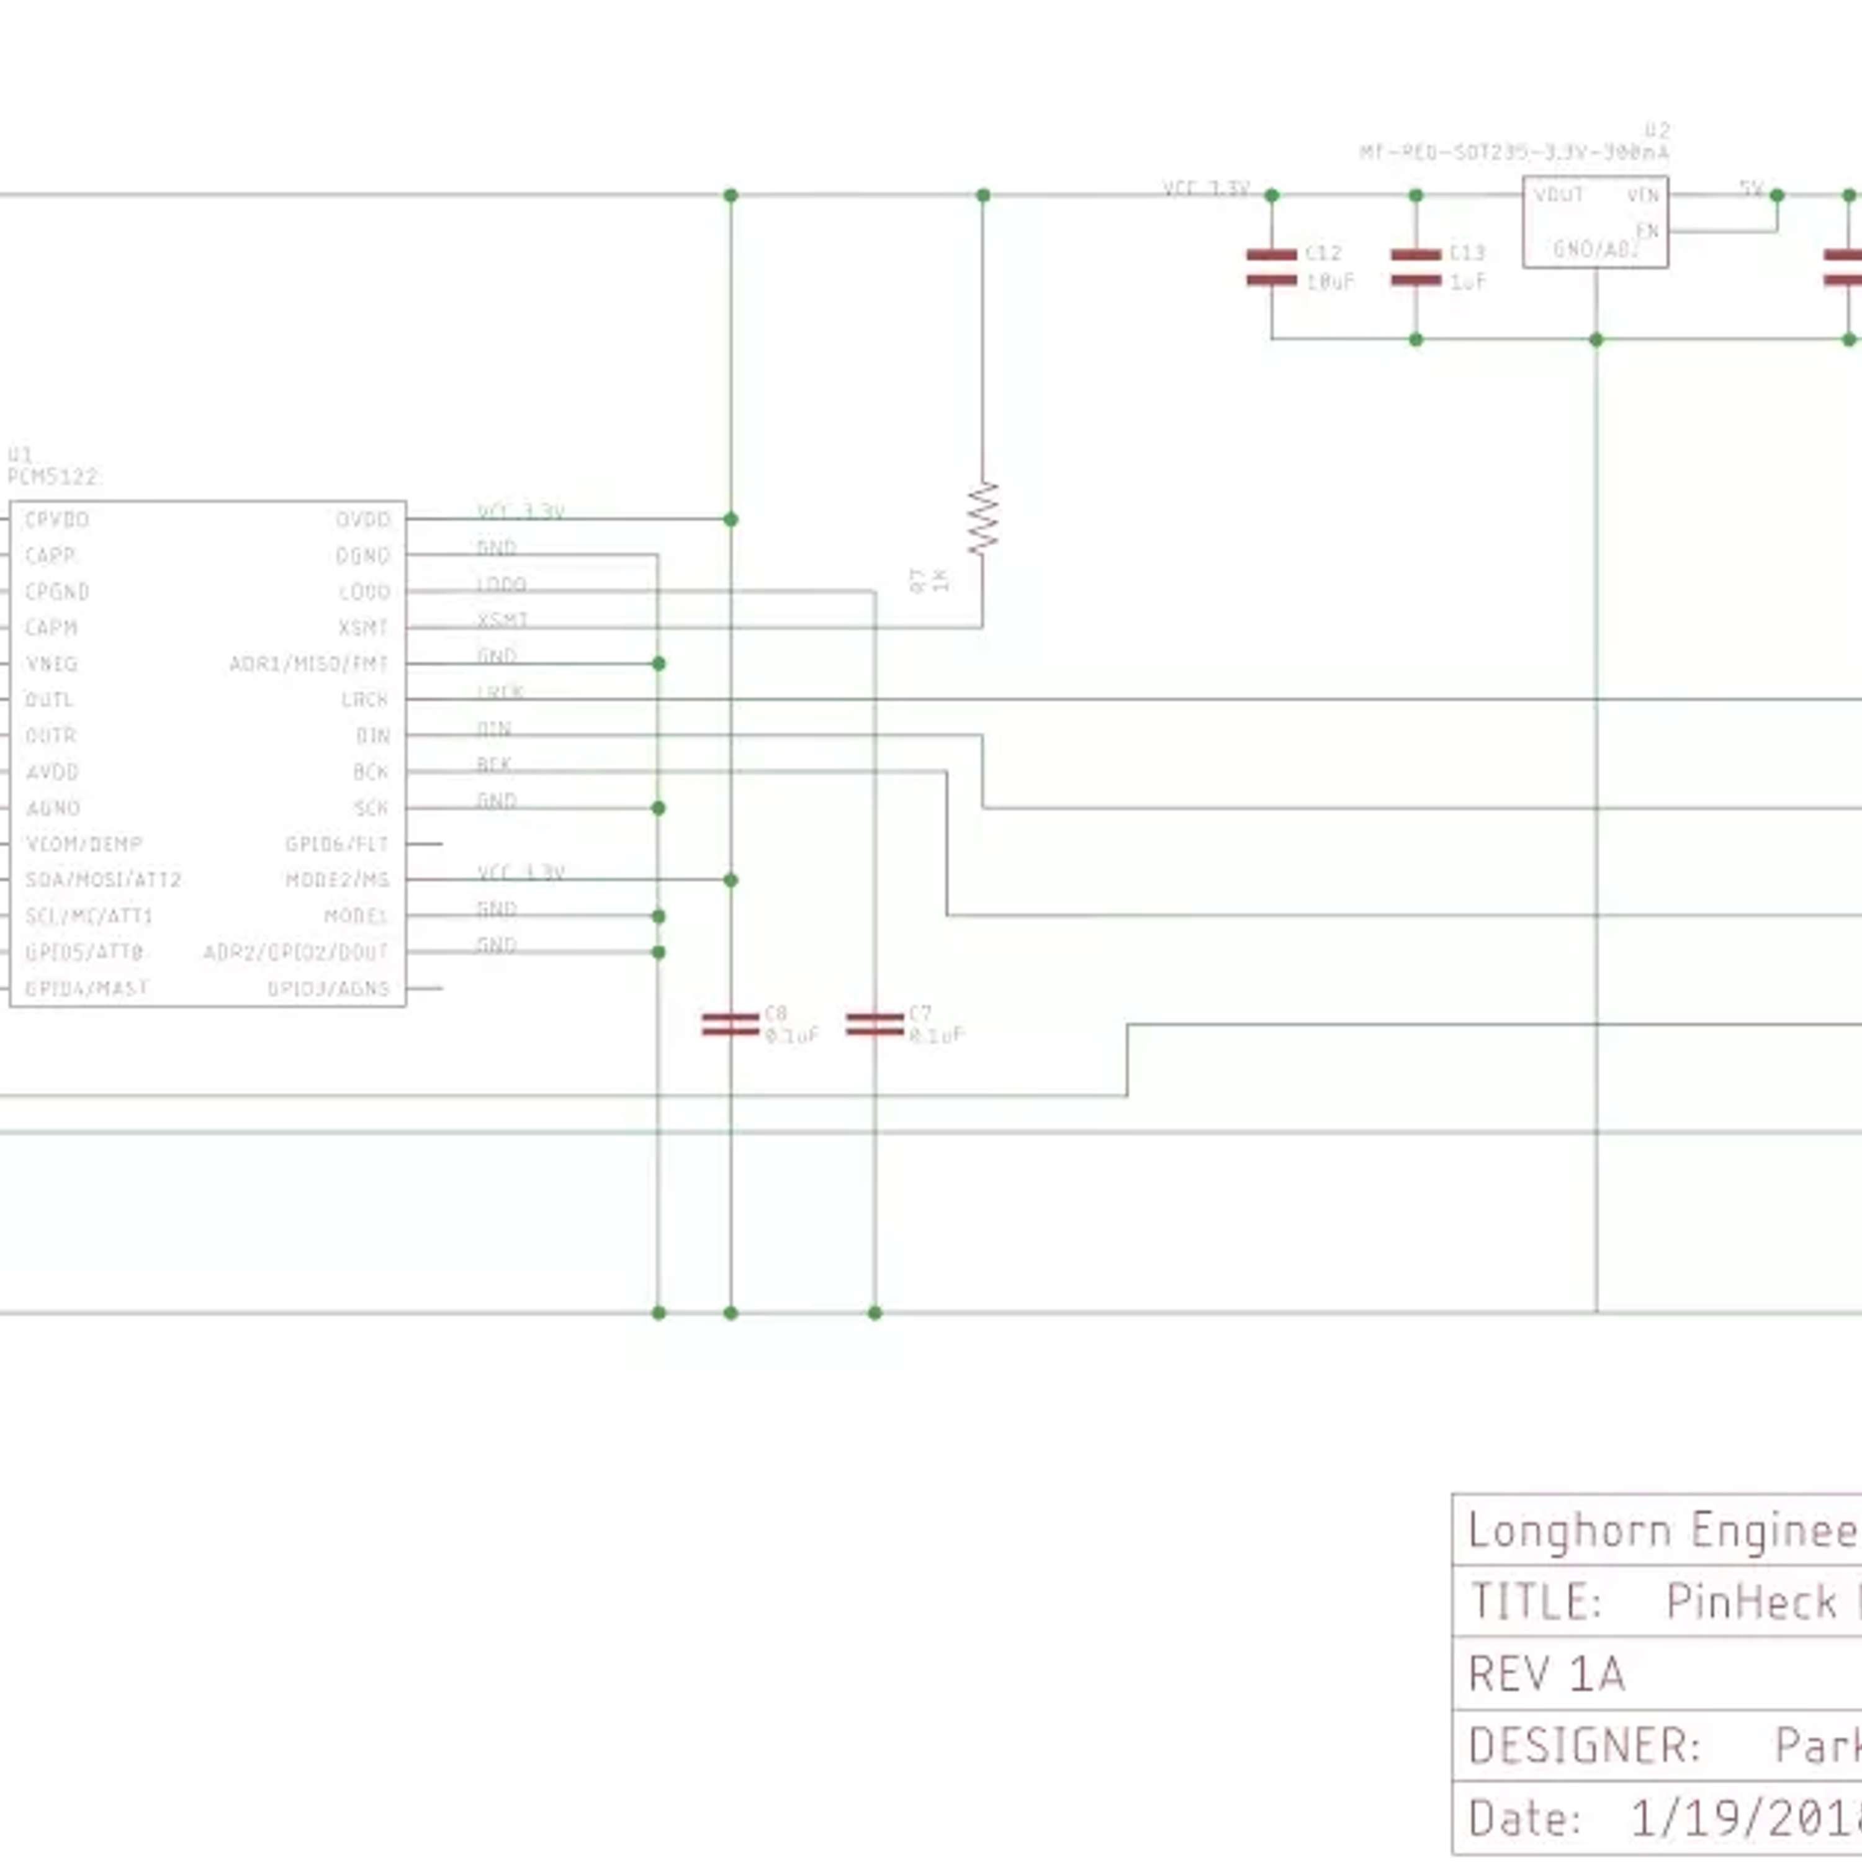
Task: Click the GND net label on SCK wire
Action: tap(497, 800)
